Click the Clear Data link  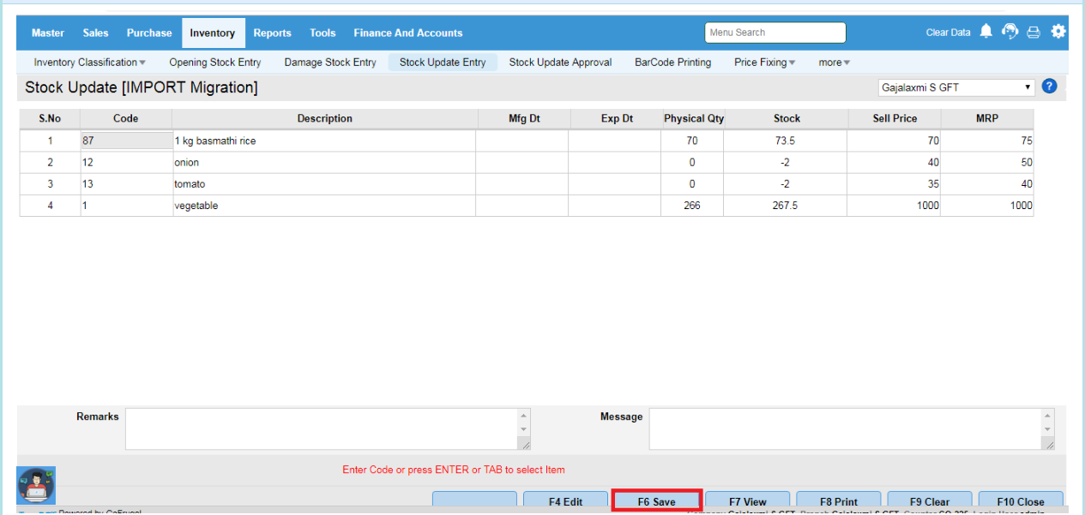point(948,33)
